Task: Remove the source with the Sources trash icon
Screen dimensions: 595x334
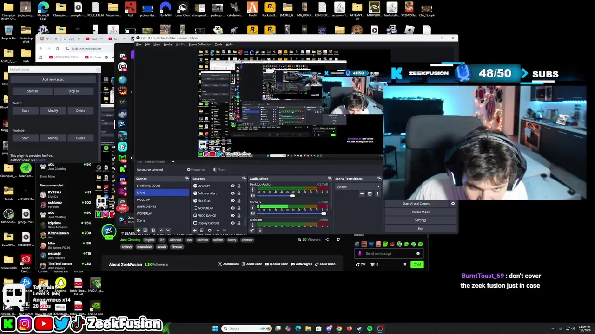Action: pos(201,231)
